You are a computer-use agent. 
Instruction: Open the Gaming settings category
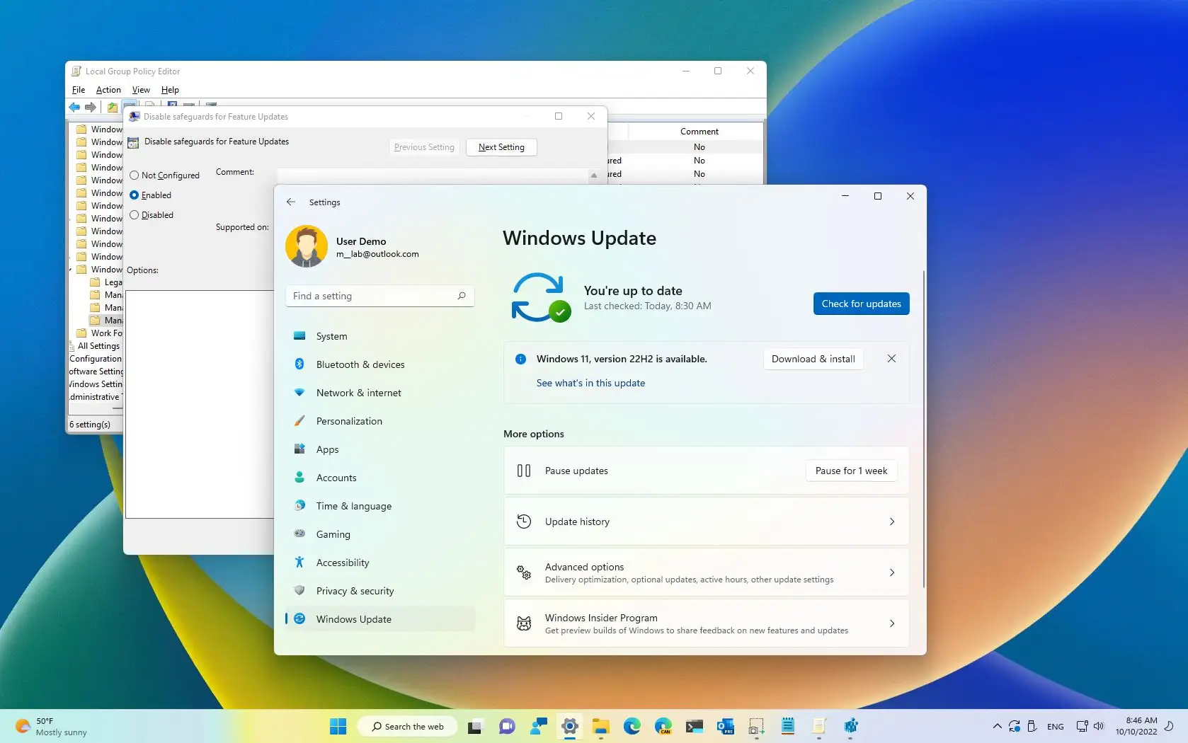point(380,534)
